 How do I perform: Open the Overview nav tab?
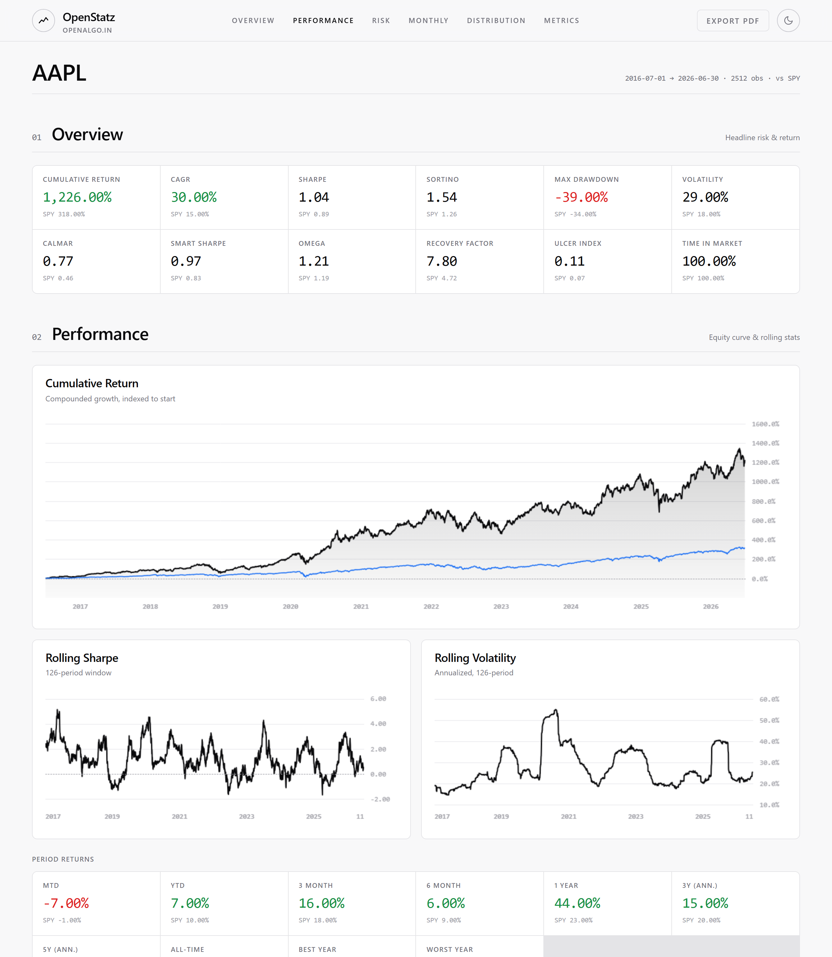tap(253, 20)
